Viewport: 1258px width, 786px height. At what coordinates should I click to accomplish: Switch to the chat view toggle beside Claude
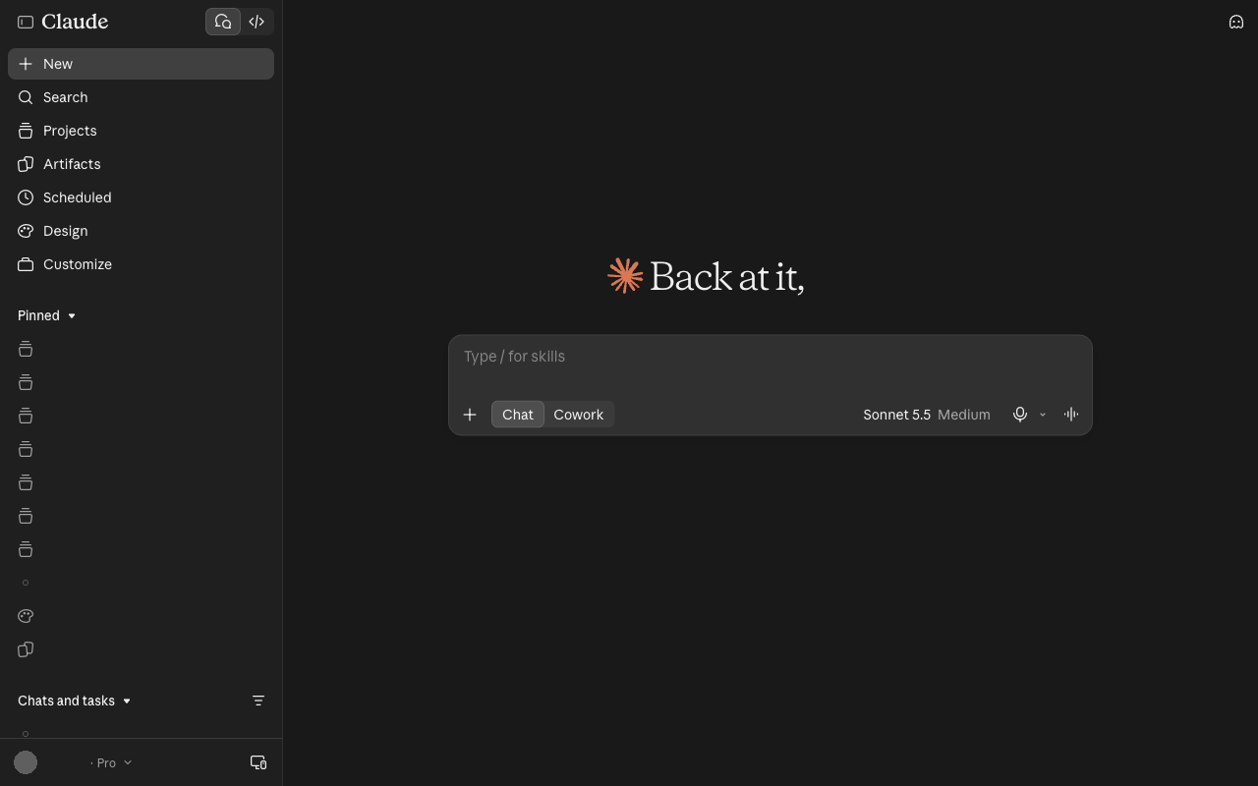point(223,22)
